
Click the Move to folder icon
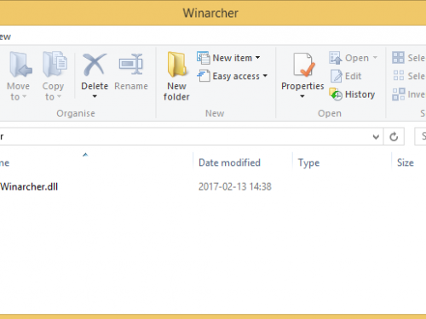tap(20, 65)
